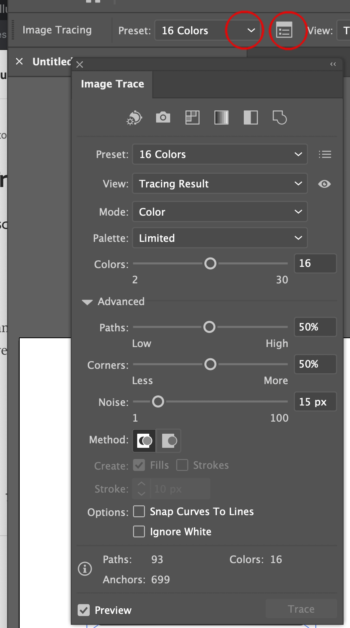The width and height of the screenshot is (350, 628).
Task: Open the preset manage menu beside Preset dropdown
Action: point(325,154)
